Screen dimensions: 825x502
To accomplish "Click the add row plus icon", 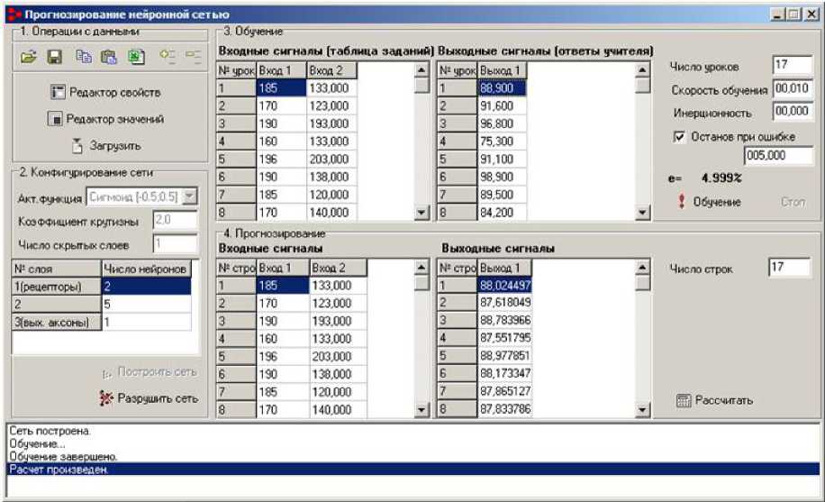I will pos(168,57).
